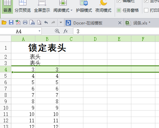Open Page Break Preview (分页预览)
This screenshot has height=128, width=159.
pyautogui.click(x=23, y=7)
